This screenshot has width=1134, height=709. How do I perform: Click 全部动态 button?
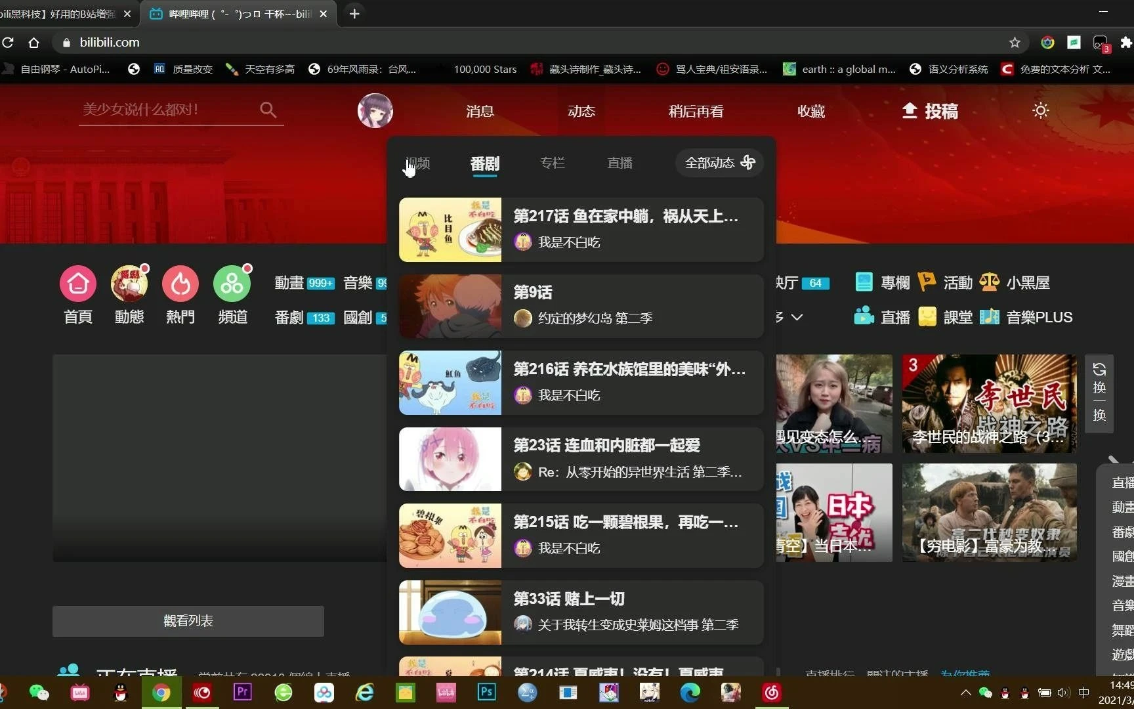pyautogui.click(x=719, y=163)
